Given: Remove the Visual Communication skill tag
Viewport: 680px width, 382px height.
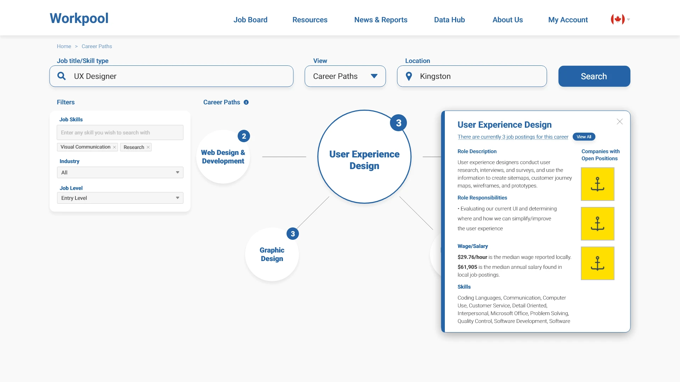Looking at the screenshot, I should point(114,147).
